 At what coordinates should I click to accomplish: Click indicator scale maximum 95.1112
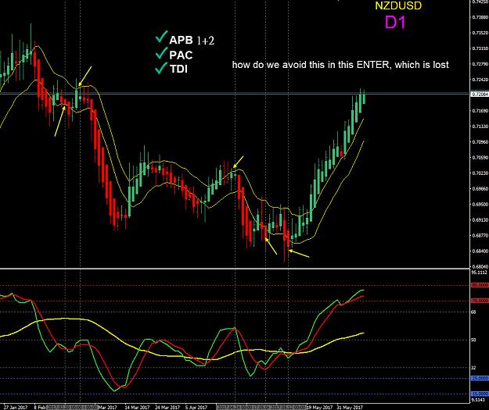(x=479, y=273)
